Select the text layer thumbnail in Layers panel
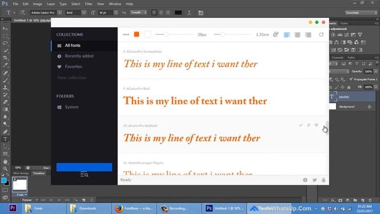The width and height of the screenshot is (380, 214). pos(332,96)
